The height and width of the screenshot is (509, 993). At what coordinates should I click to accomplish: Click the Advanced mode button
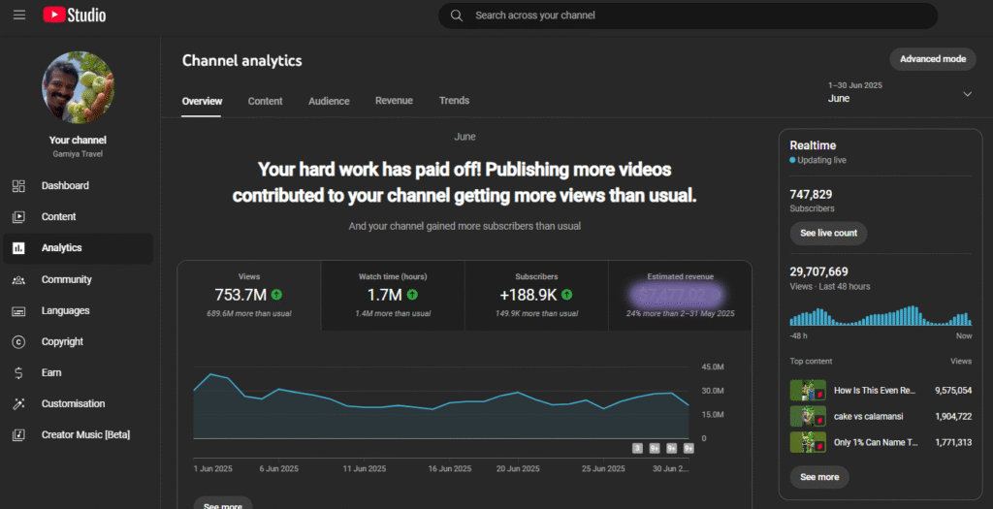coord(932,59)
